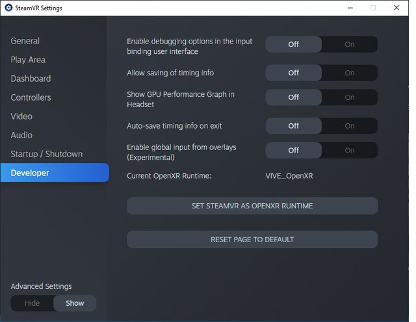Viewport: 416px width, 322px height.
Task: Turn on GPU Performance Graph in Headset
Action: coord(350,97)
